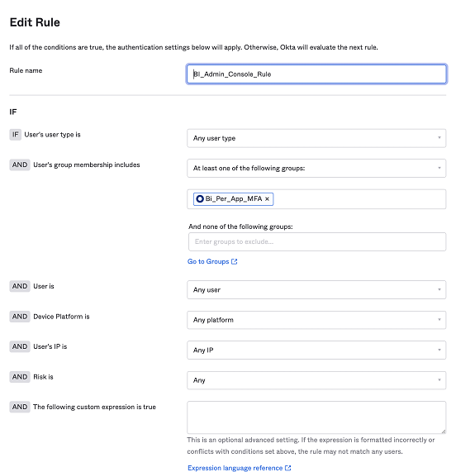Focus the Rule name text field
456x472 pixels.
point(316,74)
